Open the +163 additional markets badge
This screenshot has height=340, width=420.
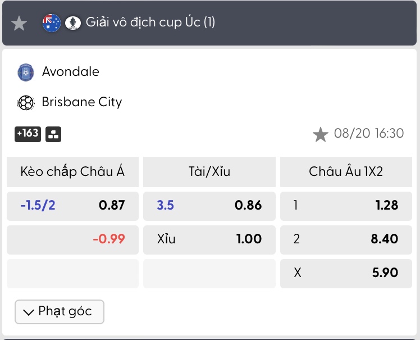click(x=28, y=134)
